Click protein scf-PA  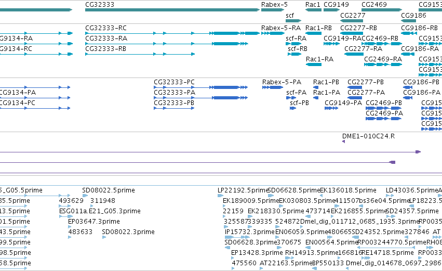296,92
